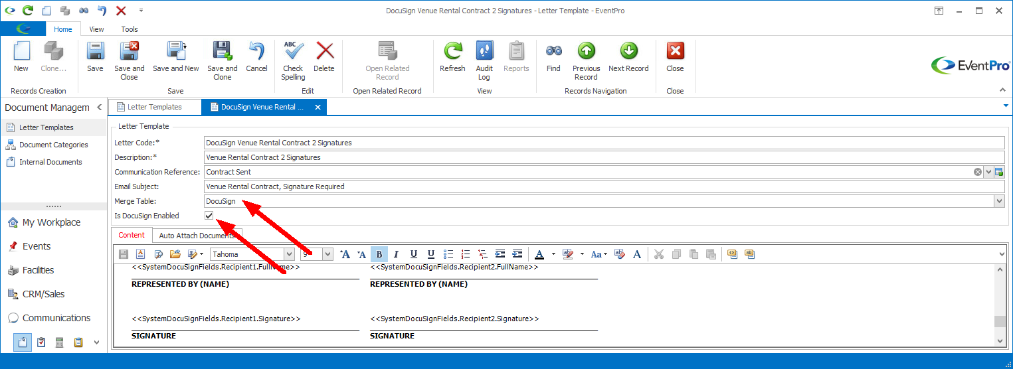Grow font size button
This screenshot has height=369, width=1013.
click(345, 254)
